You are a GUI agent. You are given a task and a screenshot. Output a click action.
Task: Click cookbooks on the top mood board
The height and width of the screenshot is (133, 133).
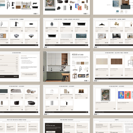pos(78,7)
